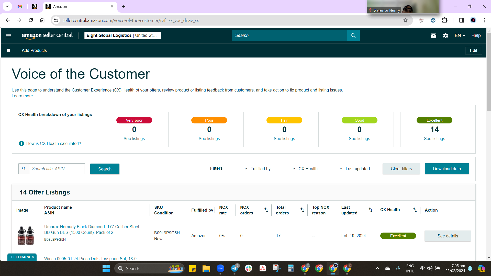491x276 pixels.
Task: Open the Gmail pinned tab
Action: [x=20, y=6]
